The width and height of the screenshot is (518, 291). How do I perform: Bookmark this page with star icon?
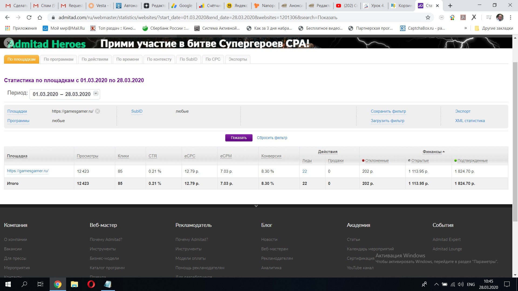coord(428,18)
